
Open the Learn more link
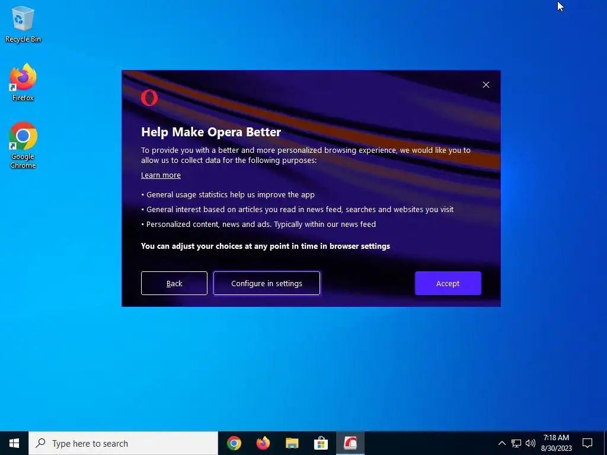(161, 175)
